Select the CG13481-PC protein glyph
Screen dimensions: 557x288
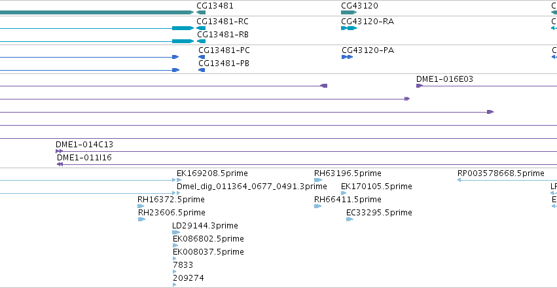point(202,57)
